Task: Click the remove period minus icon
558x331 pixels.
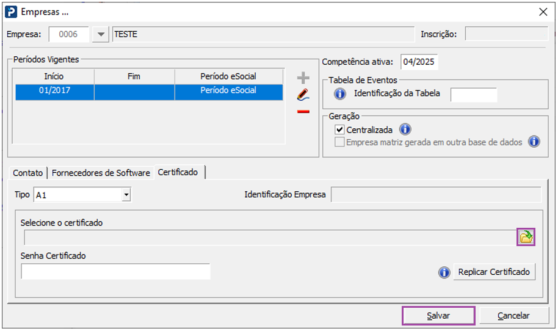Action: (x=303, y=112)
